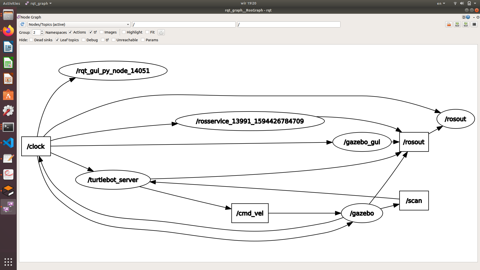Toggle the Dead sinks checkbox

[x=31, y=40]
